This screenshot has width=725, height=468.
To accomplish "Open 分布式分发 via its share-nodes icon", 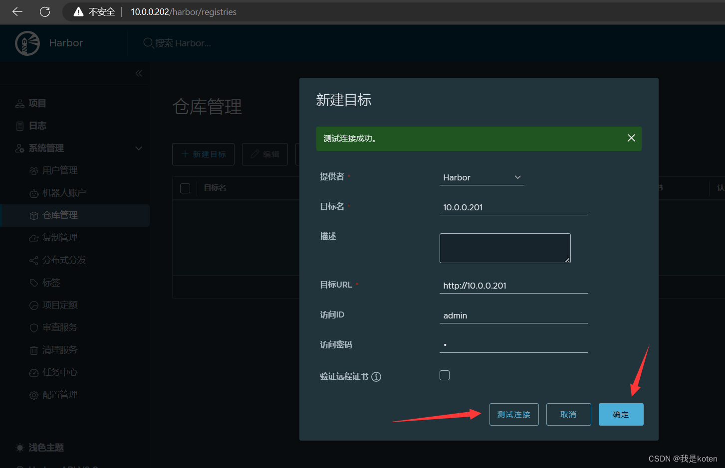I will pyautogui.click(x=33, y=260).
